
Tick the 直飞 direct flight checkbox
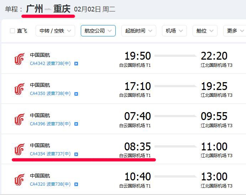[x=12, y=31]
